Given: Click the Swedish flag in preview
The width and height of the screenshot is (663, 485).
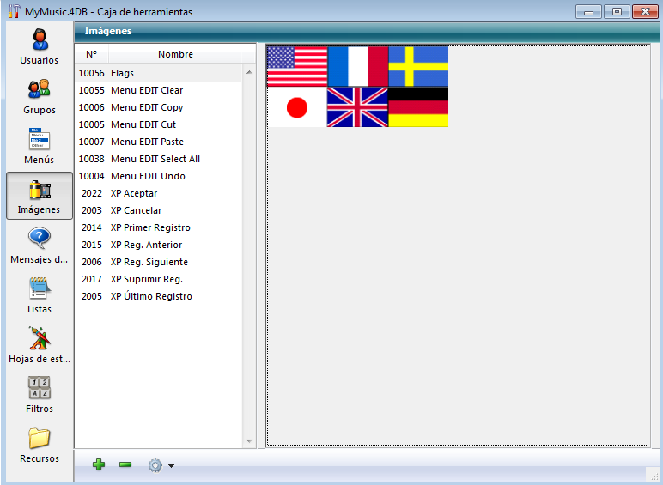Looking at the screenshot, I should (x=418, y=66).
